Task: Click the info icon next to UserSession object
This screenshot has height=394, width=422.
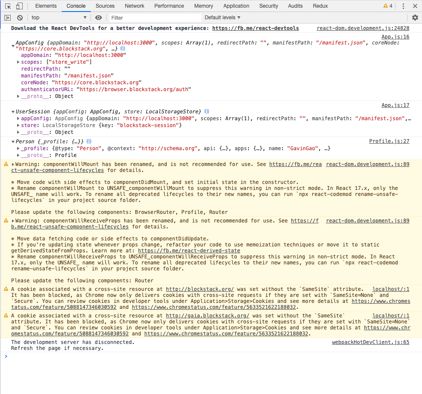Action: point(207,111)
